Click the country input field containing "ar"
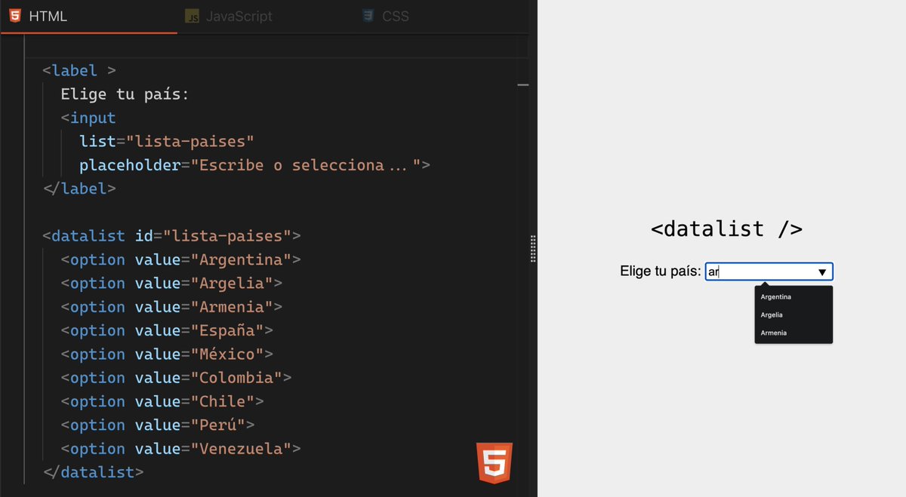 (x=769, y=272)
